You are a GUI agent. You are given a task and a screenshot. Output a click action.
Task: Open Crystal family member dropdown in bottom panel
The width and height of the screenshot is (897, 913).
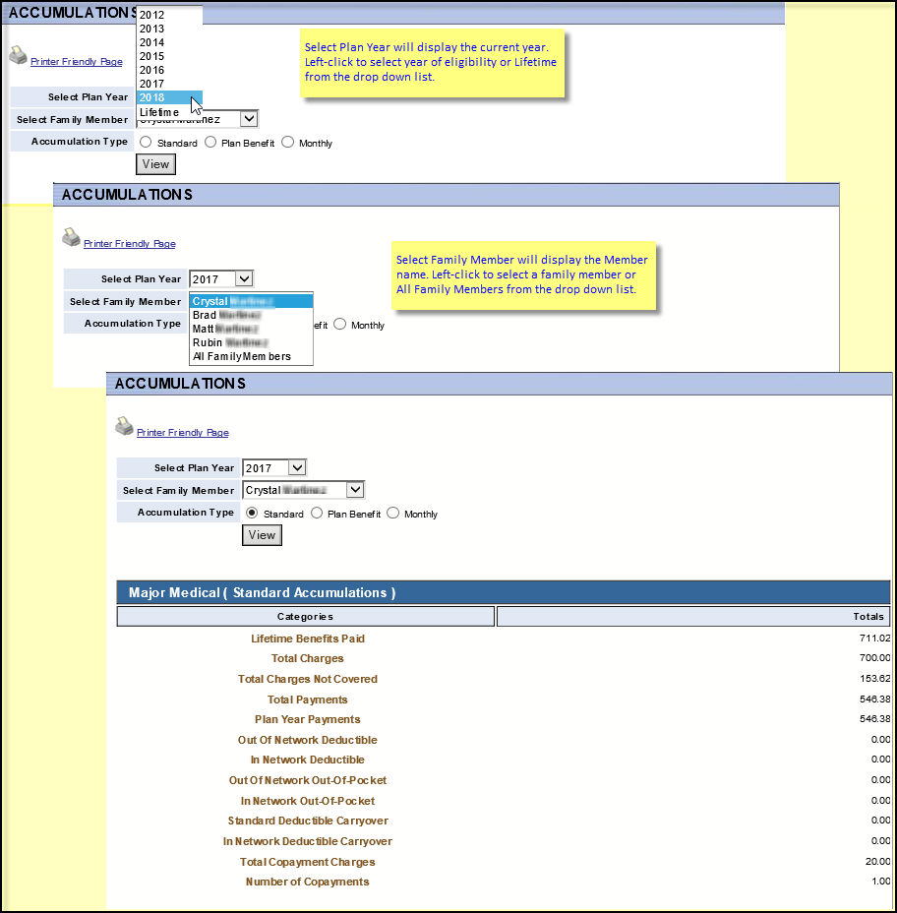pos(303,490)
